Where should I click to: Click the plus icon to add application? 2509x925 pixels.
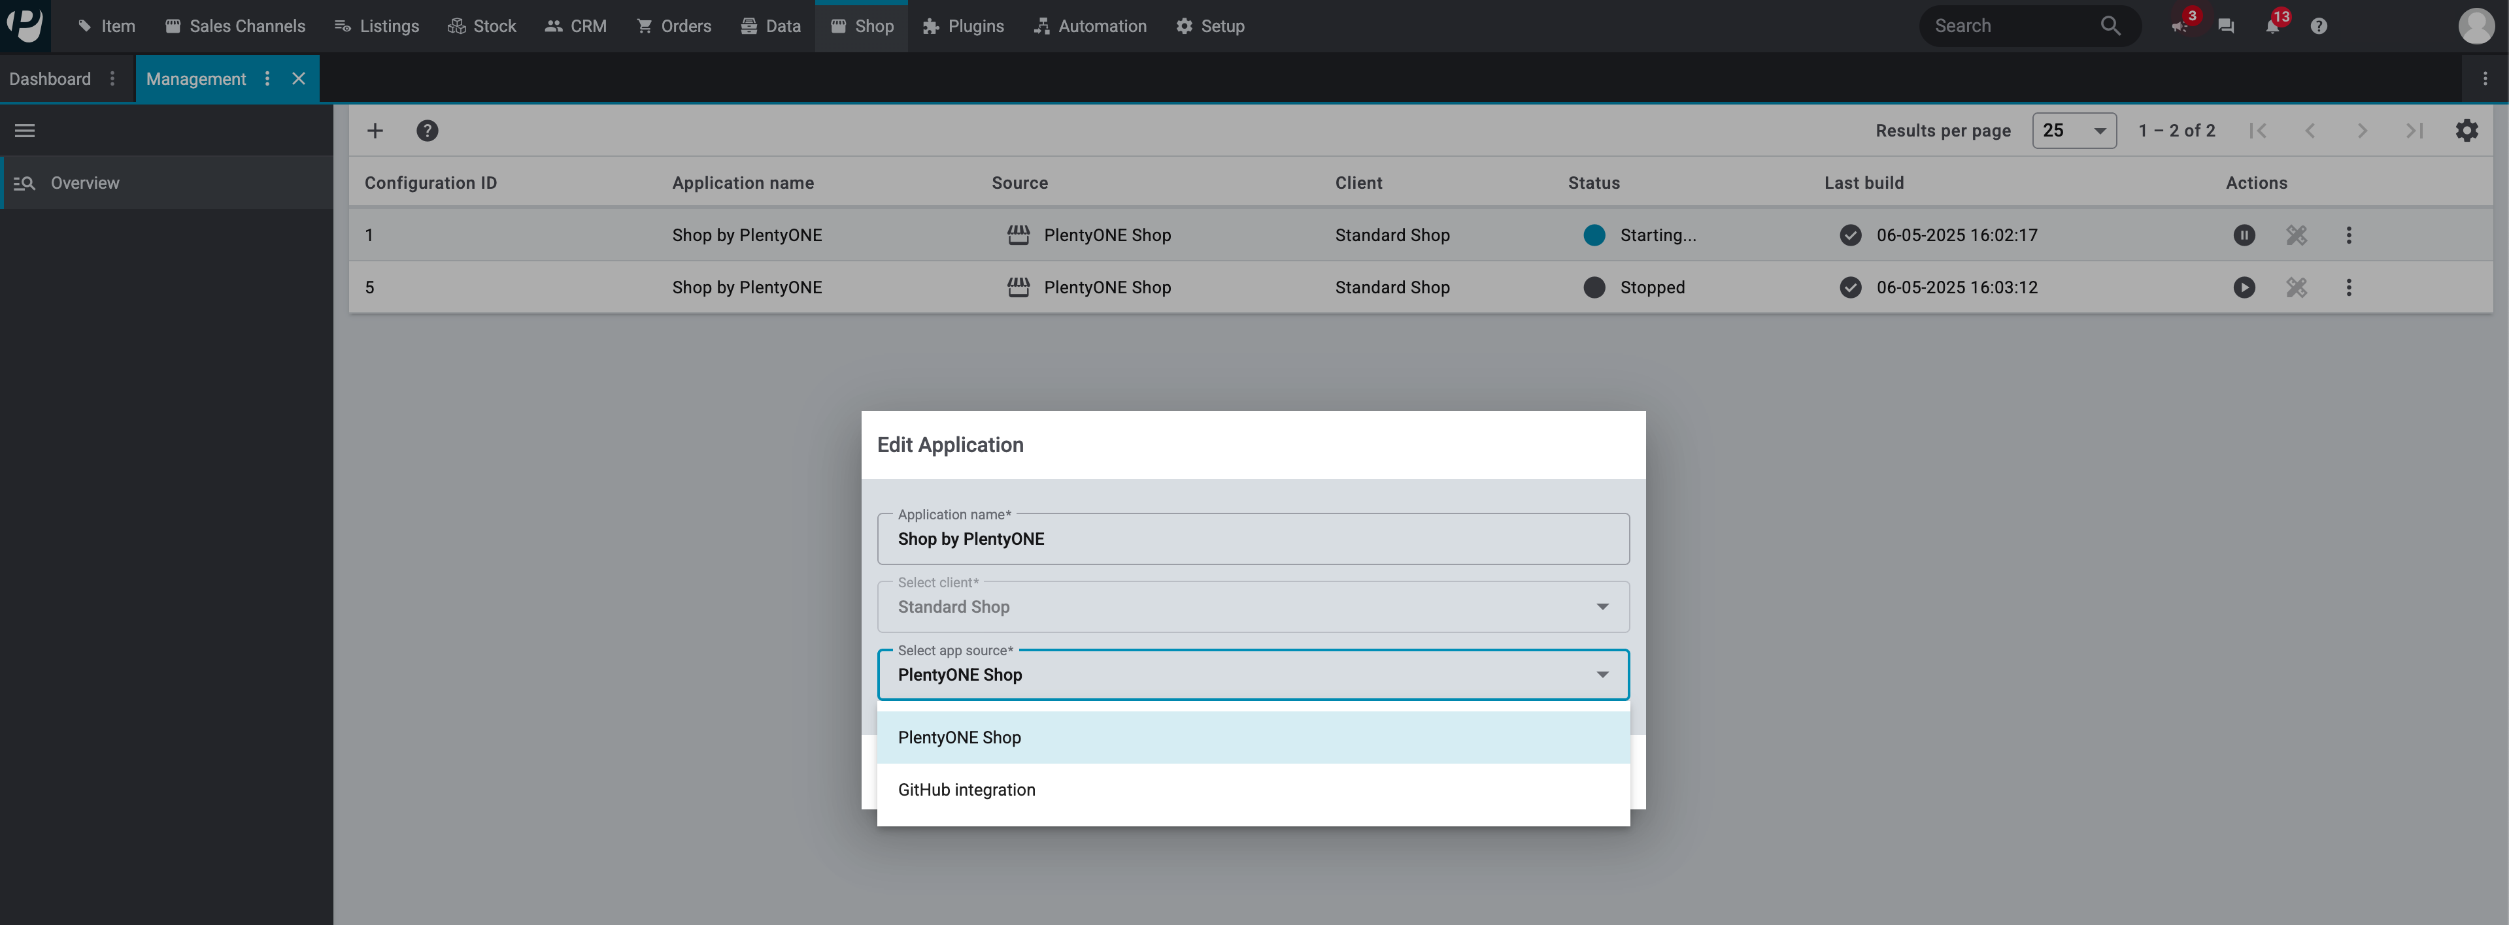click(375, 131)
